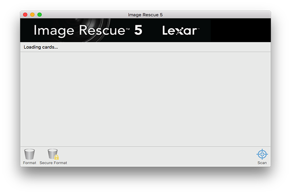Click the Image Rescue 5 banner logo
291x194 pixels.
point(88,31)
